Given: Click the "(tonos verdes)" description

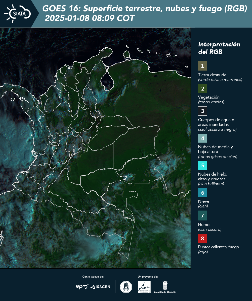Looking at the screenshot, I should [x=211, y=102].
